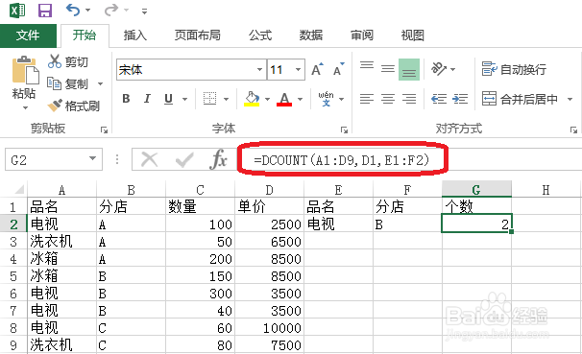This screenshot has width=582, height=354.
Task: Switch to the 公式 (Formulas) tab
Action: point(260,35)
